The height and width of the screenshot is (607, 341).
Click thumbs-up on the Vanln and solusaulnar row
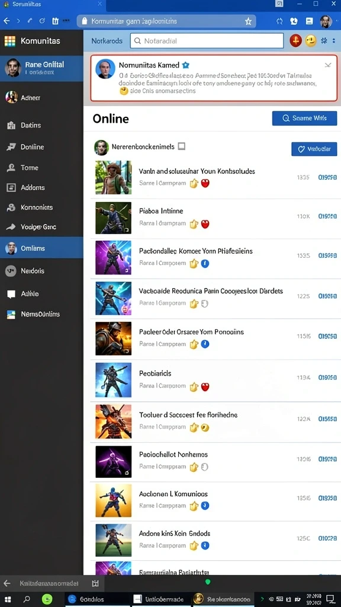194,184
